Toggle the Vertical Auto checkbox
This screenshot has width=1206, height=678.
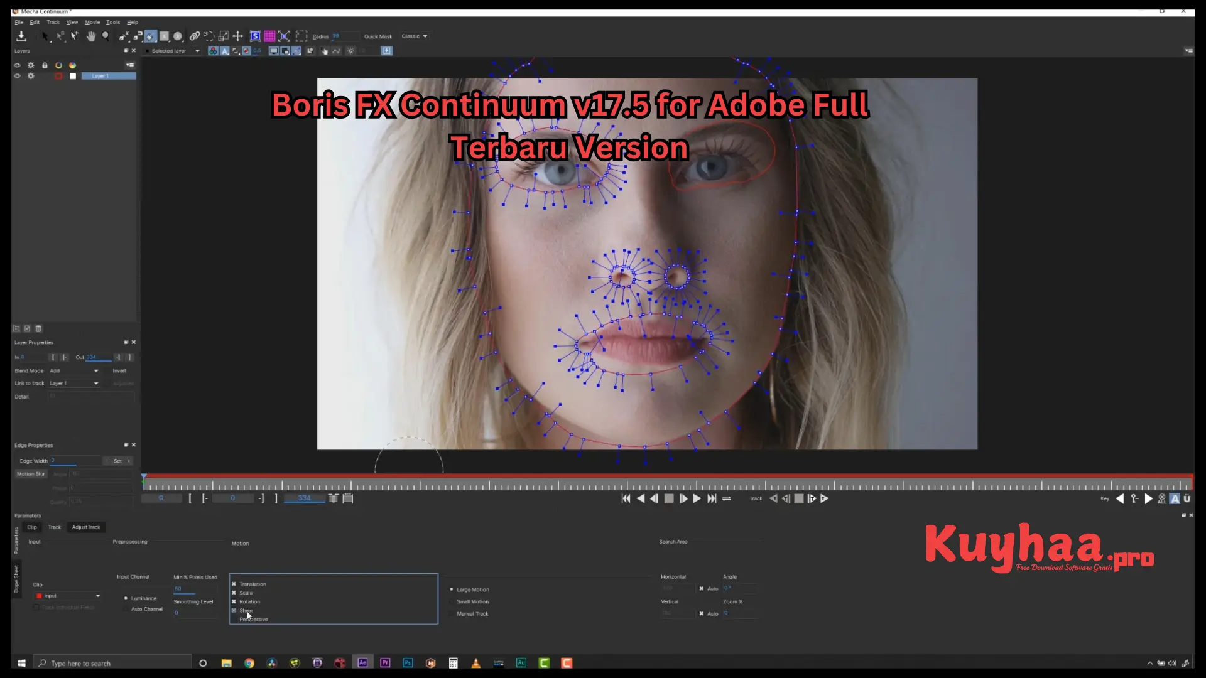702,613
